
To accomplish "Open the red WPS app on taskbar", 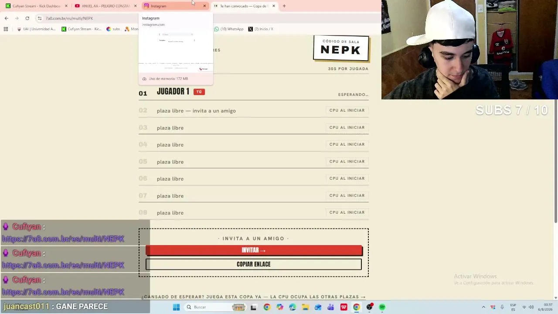I will 344,307.
